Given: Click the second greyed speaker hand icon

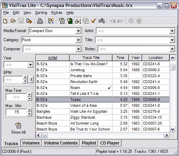Looking at the screenshot, I should pos(139,21).
